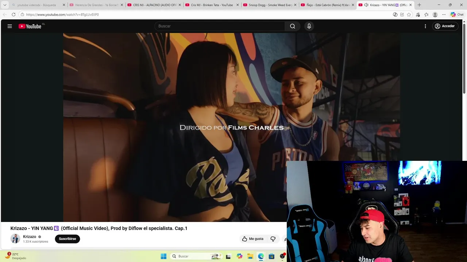Click the Acceder sign-in button
467x262 pixels.
coord(445,26)
